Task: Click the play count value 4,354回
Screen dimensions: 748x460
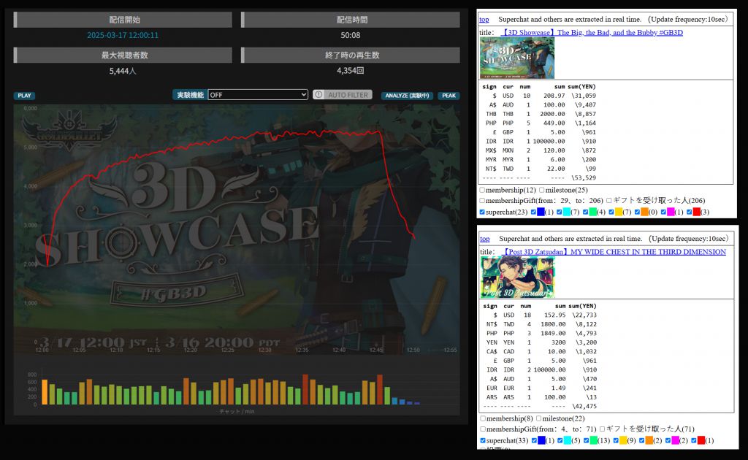Action: (x=351, y=71)
